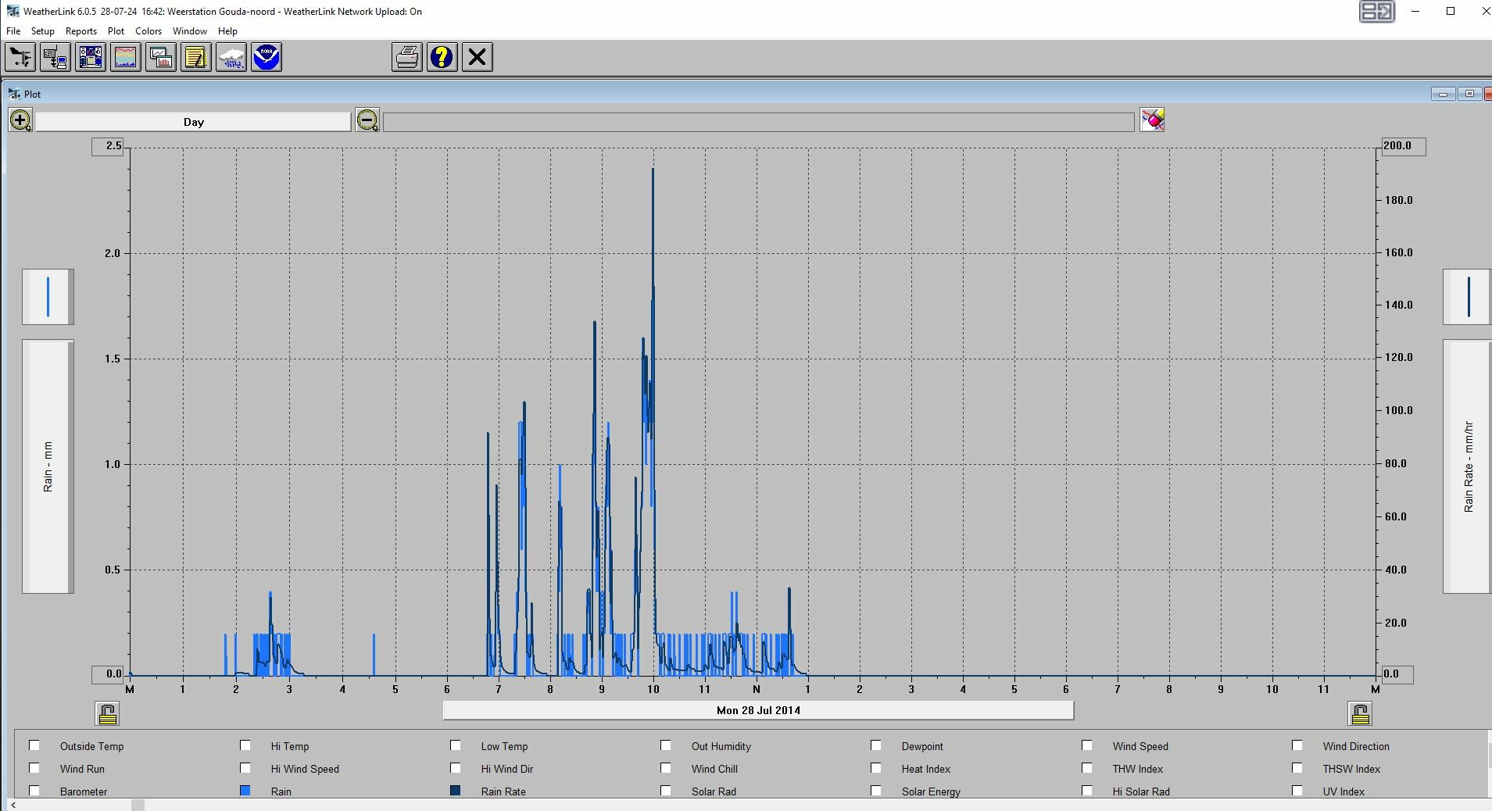The image size is (1492, 811).
Task: Open the Colors menu
Action: point(148,31)
